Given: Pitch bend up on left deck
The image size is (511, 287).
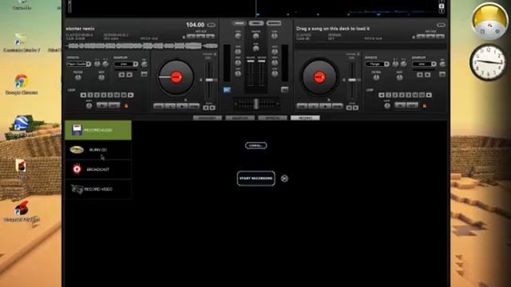Looking at the screenshot, I should point(212,108).
